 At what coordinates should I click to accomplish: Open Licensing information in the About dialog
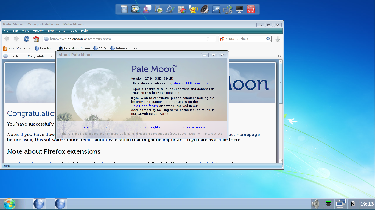97,127
